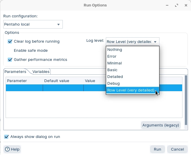Switch to the Variables tab
The image size is (191, 155).
tap(41, 71)
